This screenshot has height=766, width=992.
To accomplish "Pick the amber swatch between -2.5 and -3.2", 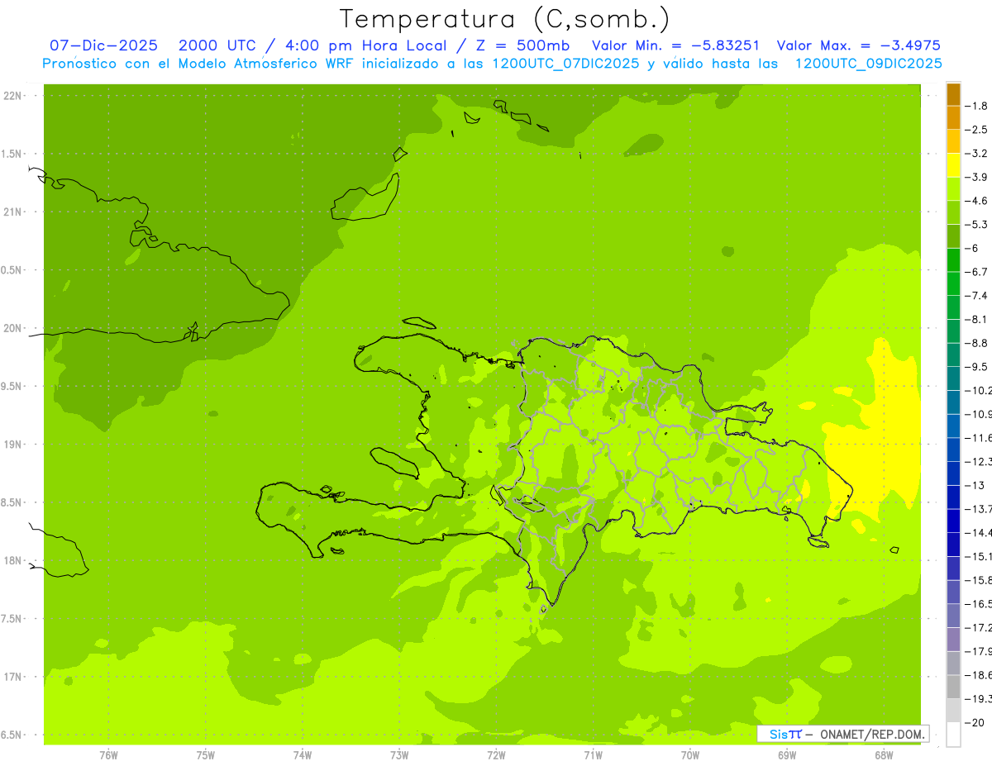I will tap(953, 141).
